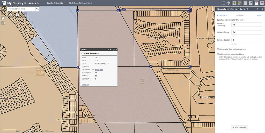Viewport: 265px width, 133px height.
Task: Collapse the Search by Corner Record panel
Action: 257,9
